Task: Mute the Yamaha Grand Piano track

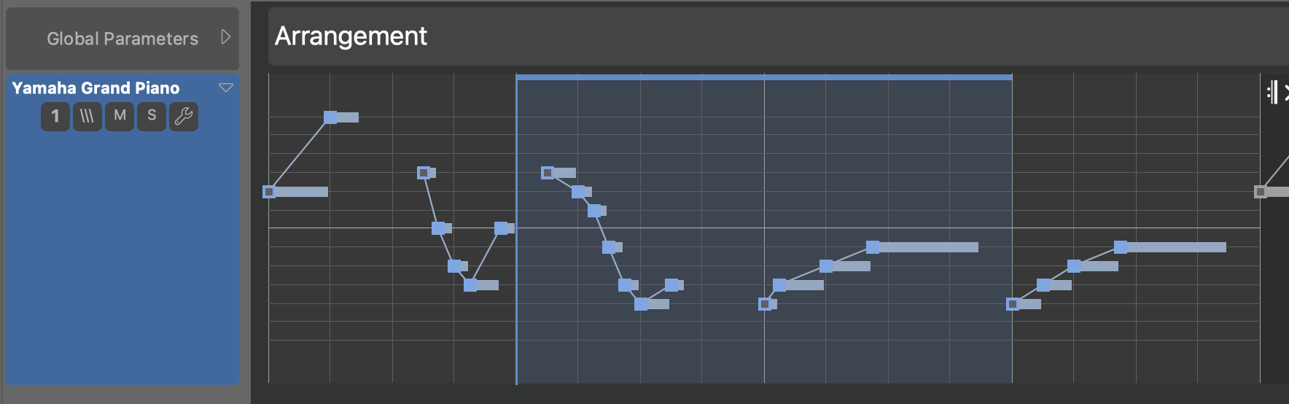Action: pyautogui.click(x=120, y=116)
